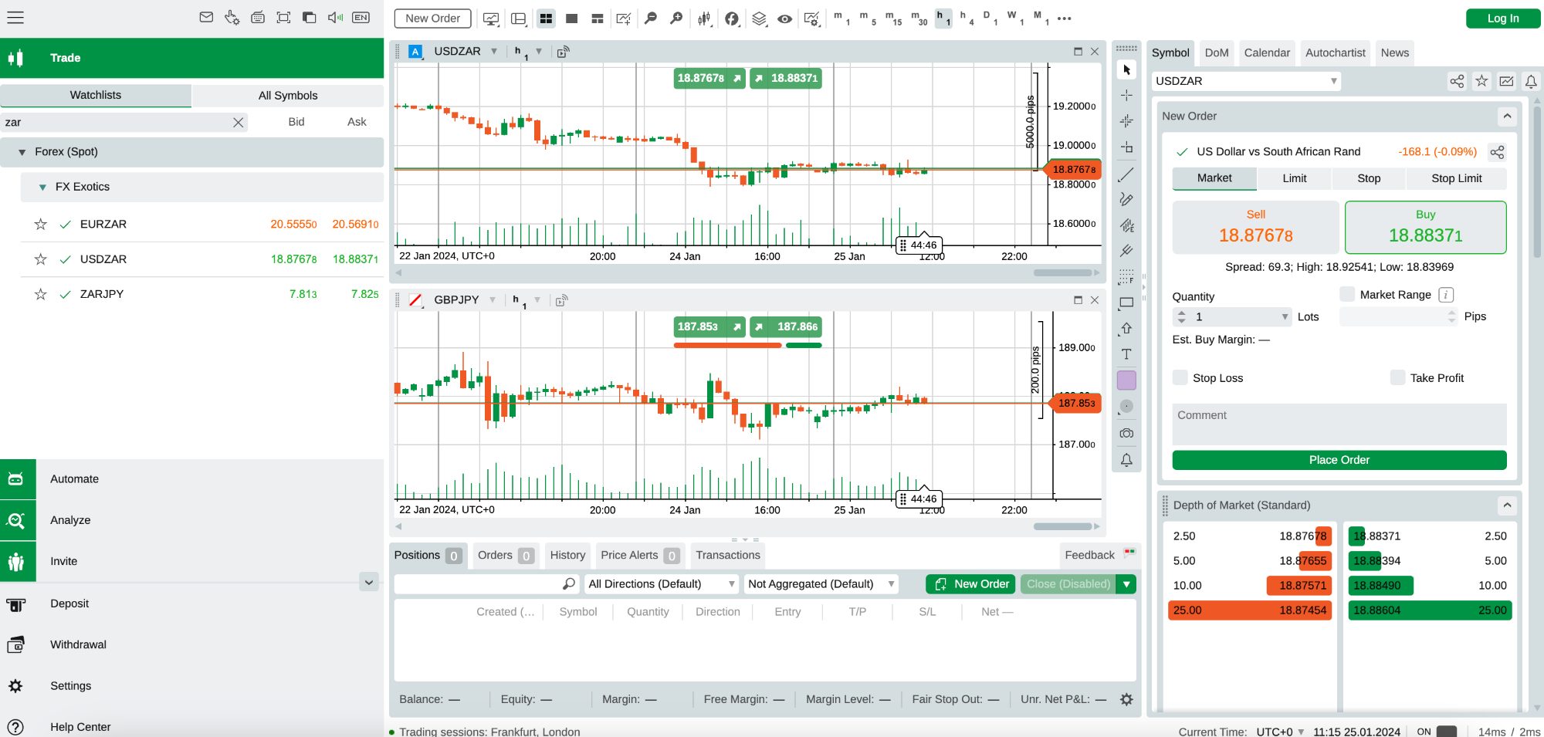Screen dimensions: 1544x737
Task: Share the USDZAR symbol via share icon
Action: point(1457,81)
